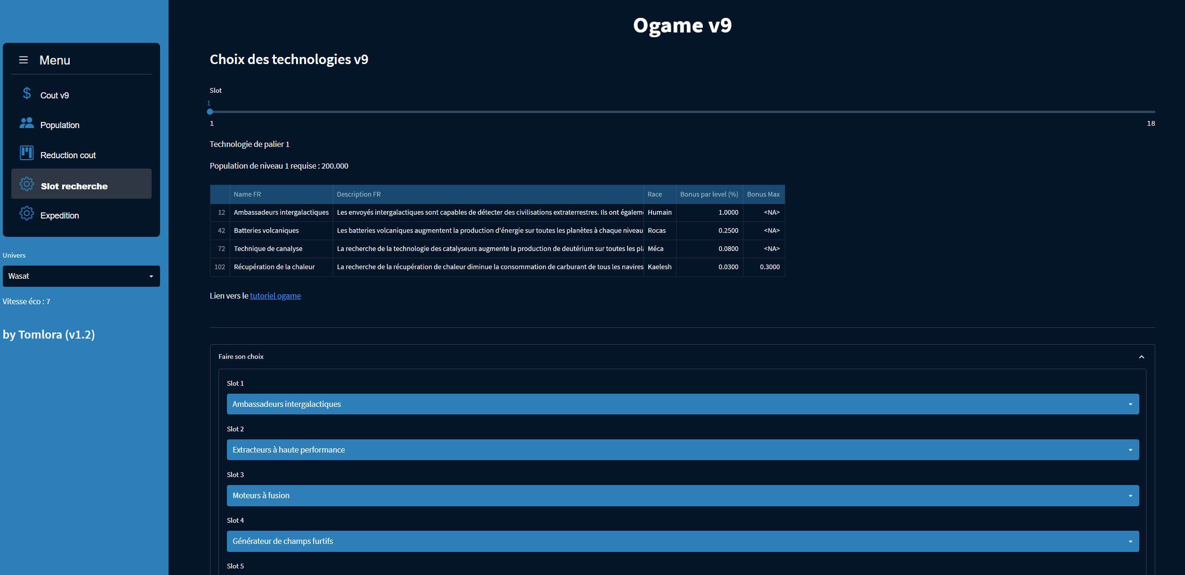Image resolution: width=1185 pixels, height=575 pixels.
Task: Click the Rocas race cell
Action: 660,230
